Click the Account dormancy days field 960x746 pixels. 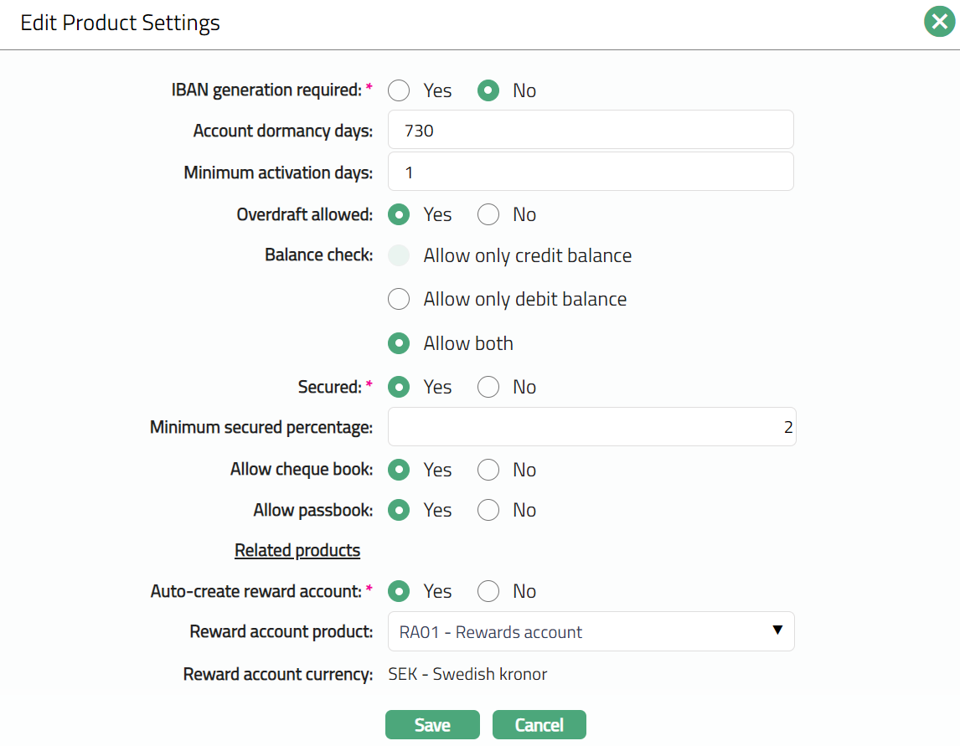click(x=591, y=131)
